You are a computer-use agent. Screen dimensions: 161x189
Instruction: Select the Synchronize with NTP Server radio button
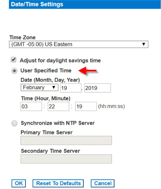point(15,123)
